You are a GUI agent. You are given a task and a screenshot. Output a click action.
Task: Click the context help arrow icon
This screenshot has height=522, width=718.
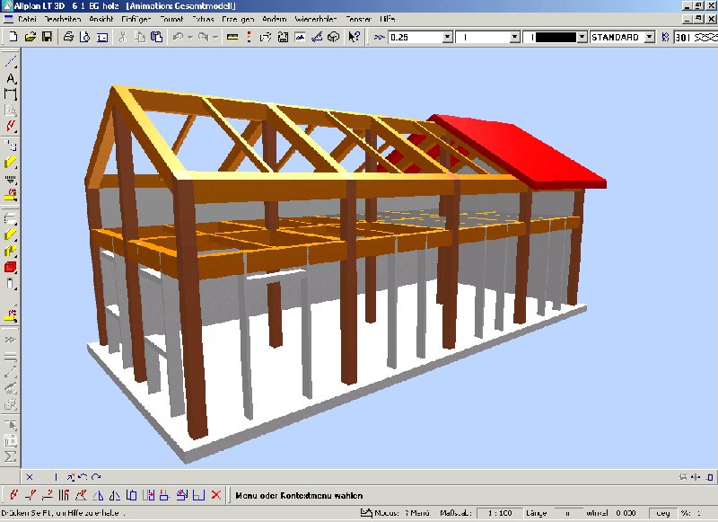coord(354,37)
